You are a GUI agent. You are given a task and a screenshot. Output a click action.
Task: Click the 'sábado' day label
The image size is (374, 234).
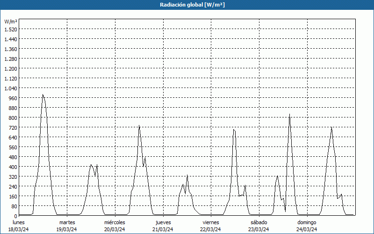(x=259, y=222)
